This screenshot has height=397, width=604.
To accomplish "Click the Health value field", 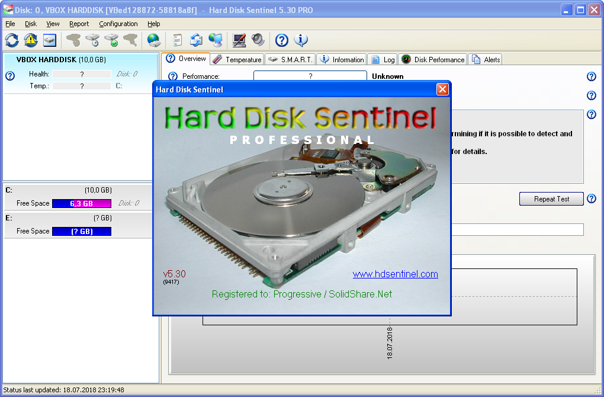I will [x=82, y=74].
